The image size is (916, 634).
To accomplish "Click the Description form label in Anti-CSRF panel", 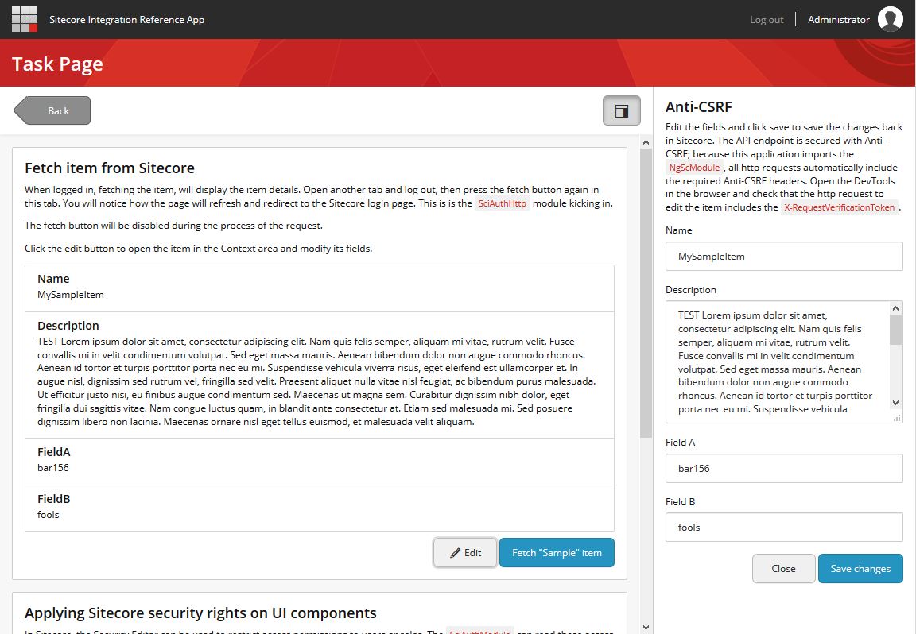I will (x=690, y=290).
